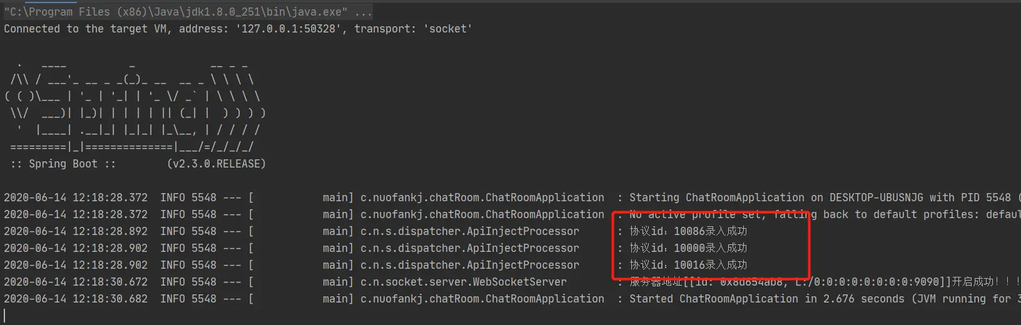Click the 12:18:30.682 timestamp
Screen dimensions: 1021x325
(x=110, y=299)
